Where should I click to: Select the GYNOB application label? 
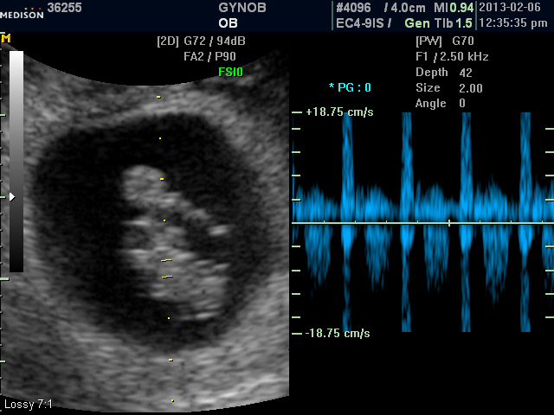pos(242,7)
